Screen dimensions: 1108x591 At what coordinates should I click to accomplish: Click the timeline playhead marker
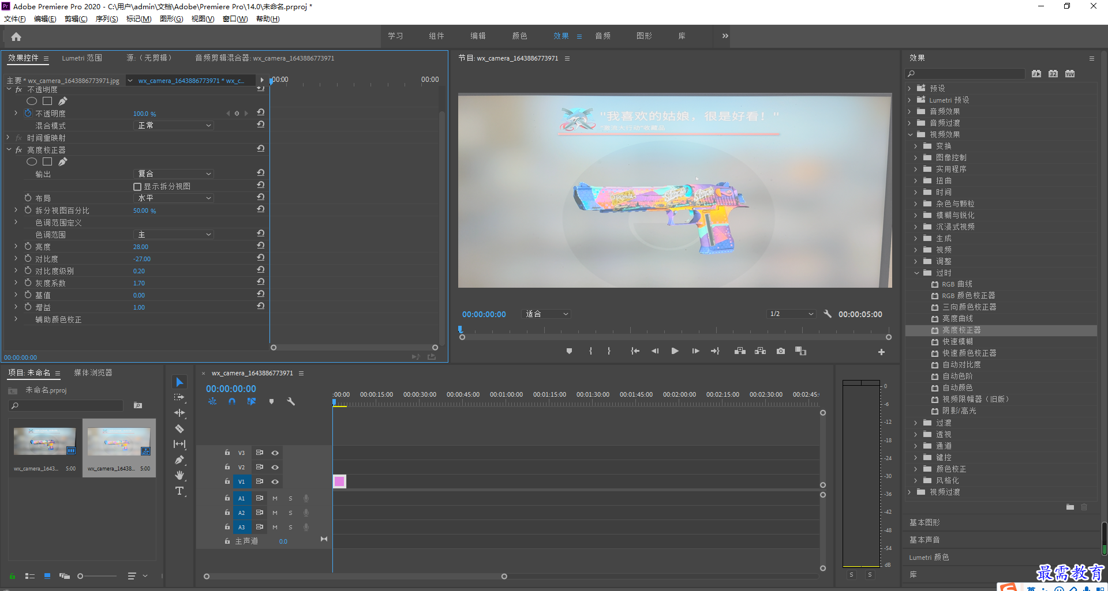pyautogui.click(x=334, y=403)
